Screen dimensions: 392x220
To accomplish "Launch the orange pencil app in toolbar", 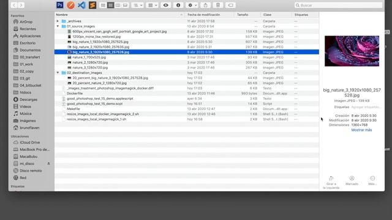I will click(71, 5).
